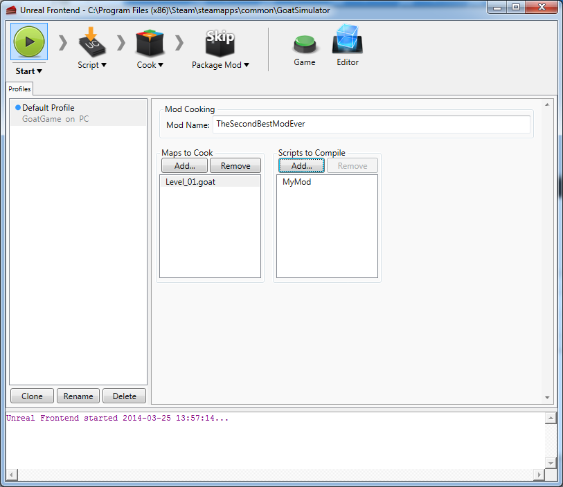Click the log horizontal scrollbar right arrow
563x487 pixels.
tap(539, 475)
